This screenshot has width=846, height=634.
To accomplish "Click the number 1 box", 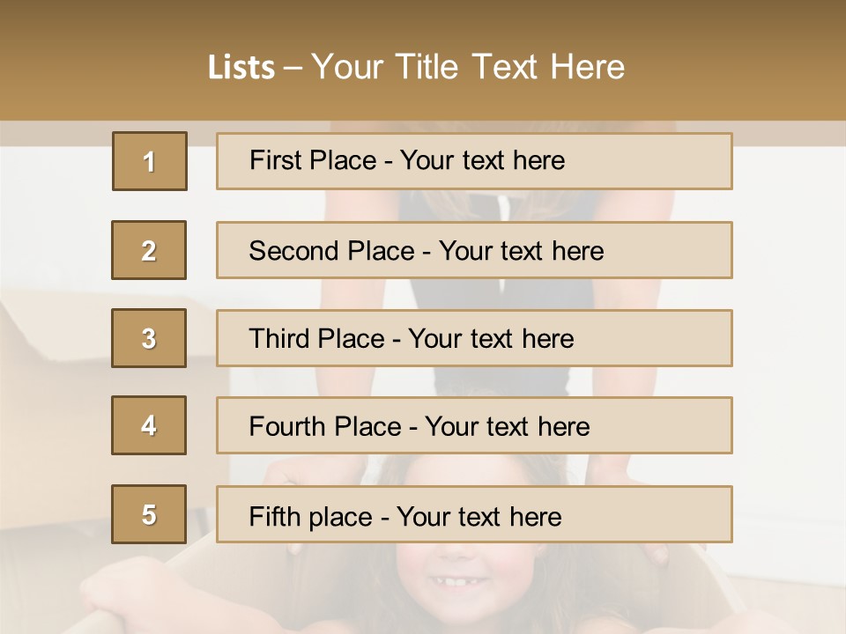I will click(149, 161).
